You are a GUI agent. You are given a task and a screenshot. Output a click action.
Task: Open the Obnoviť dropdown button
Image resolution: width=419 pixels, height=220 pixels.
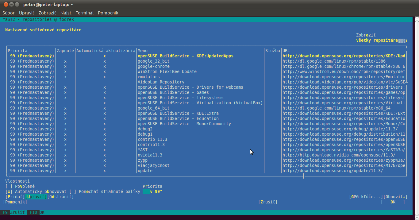pos(395,197)
